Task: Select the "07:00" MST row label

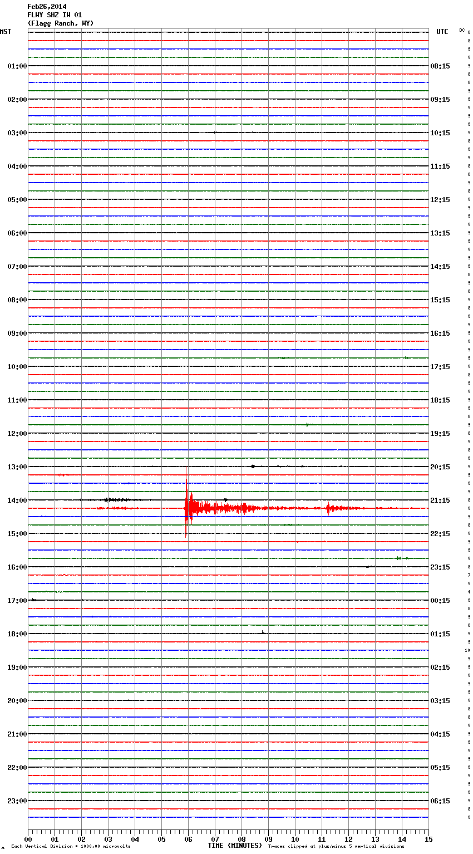Action: (17, 267)
